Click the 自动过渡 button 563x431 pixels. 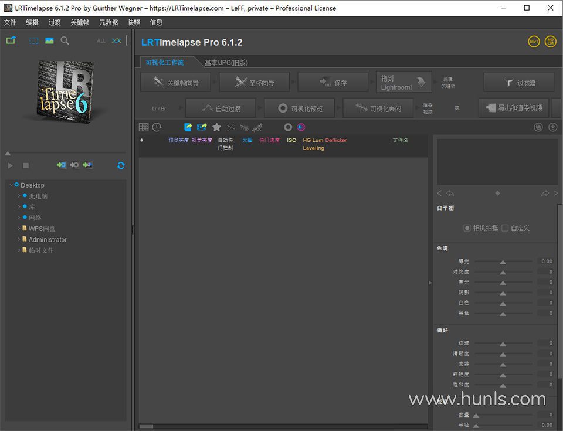[x=221, y=108]
